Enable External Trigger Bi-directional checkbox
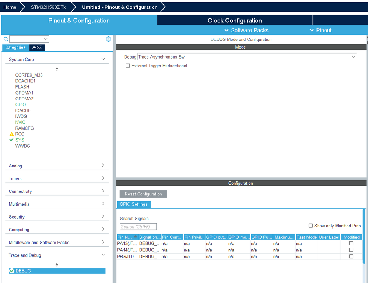Screen dimensions: 368x283 (128, 66)
